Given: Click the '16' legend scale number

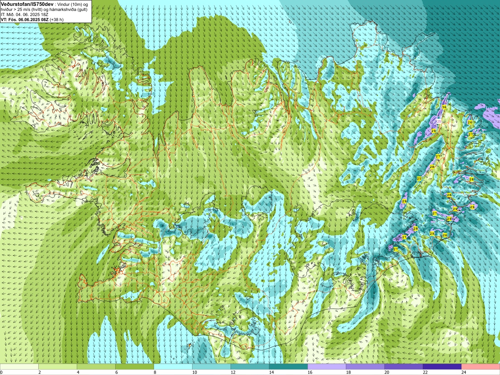Looking at the screenshot, I should click(x=310, y=372).
